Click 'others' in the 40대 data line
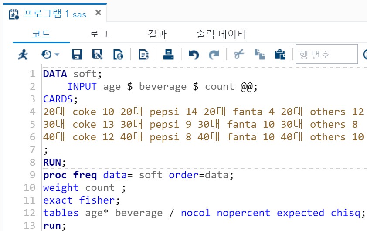 tap(328, 137)
